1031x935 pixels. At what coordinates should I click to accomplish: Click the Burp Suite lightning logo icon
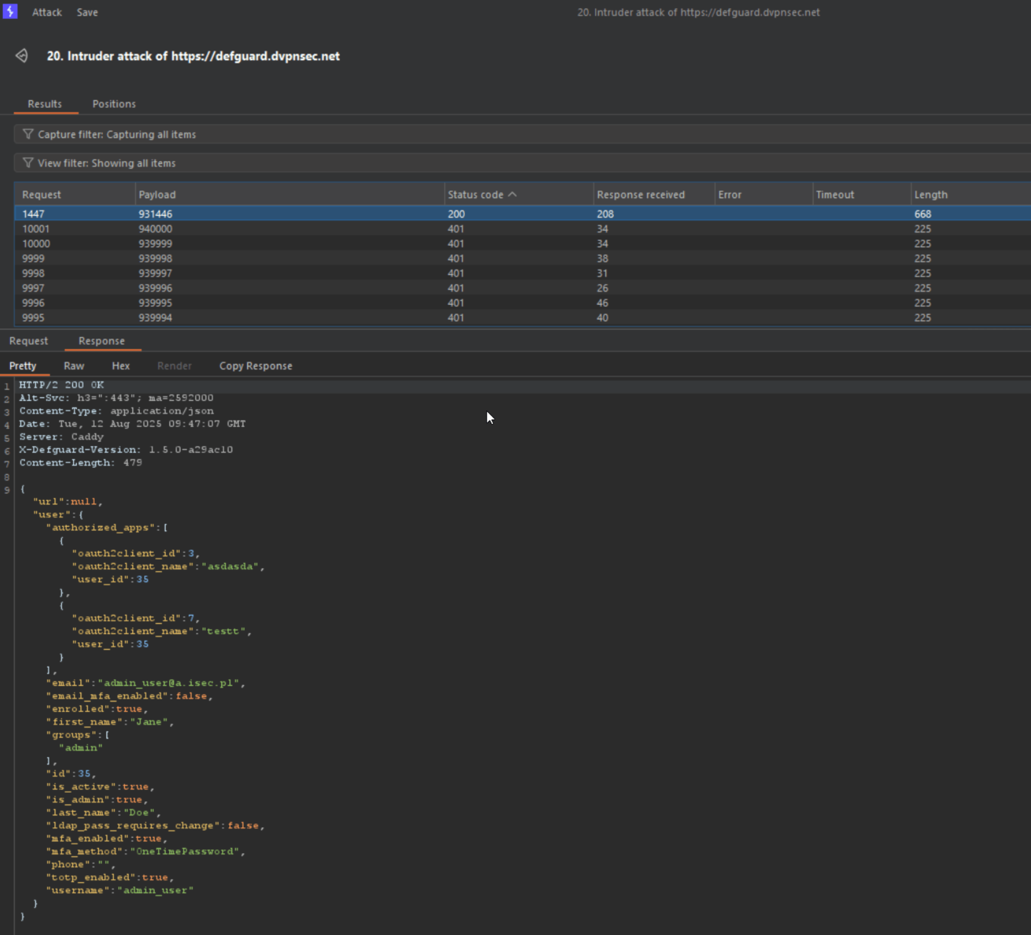pos(10,11)
